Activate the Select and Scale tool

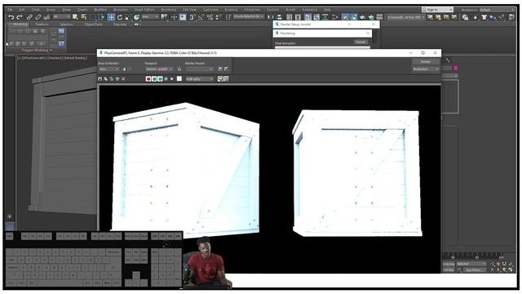click(x=128, y=17)
